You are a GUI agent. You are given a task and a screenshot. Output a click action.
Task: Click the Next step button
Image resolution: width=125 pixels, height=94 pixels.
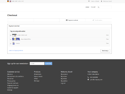(x=105, y=51)
